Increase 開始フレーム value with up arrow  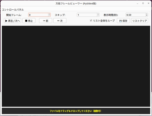pyautogui.click(x=49, y=14)
